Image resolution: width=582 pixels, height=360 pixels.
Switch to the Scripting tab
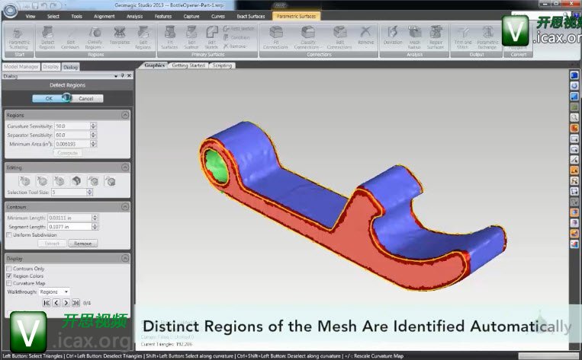click(x=222, y=65)
